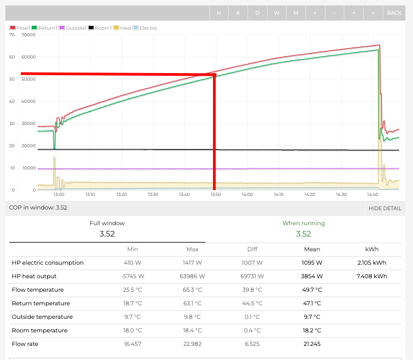The height and width of the screenshot is (360, 413).
Task: Switch graph to W week view
Action: (277, 13)
